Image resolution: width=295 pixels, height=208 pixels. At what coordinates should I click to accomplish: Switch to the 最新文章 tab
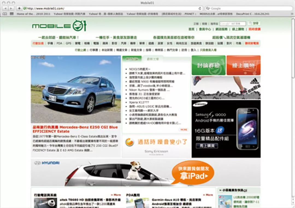click(x=152, y=59)
